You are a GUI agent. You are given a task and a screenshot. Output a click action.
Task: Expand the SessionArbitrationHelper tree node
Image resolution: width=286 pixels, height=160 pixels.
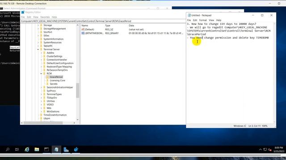coord(41,87)
